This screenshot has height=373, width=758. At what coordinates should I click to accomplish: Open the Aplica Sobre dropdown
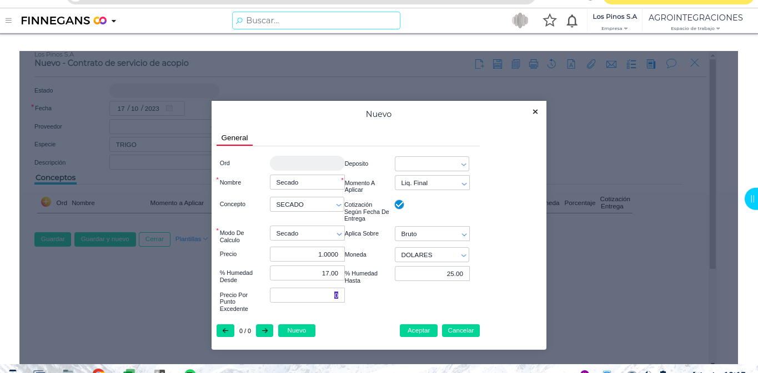(x=432, y=234)
